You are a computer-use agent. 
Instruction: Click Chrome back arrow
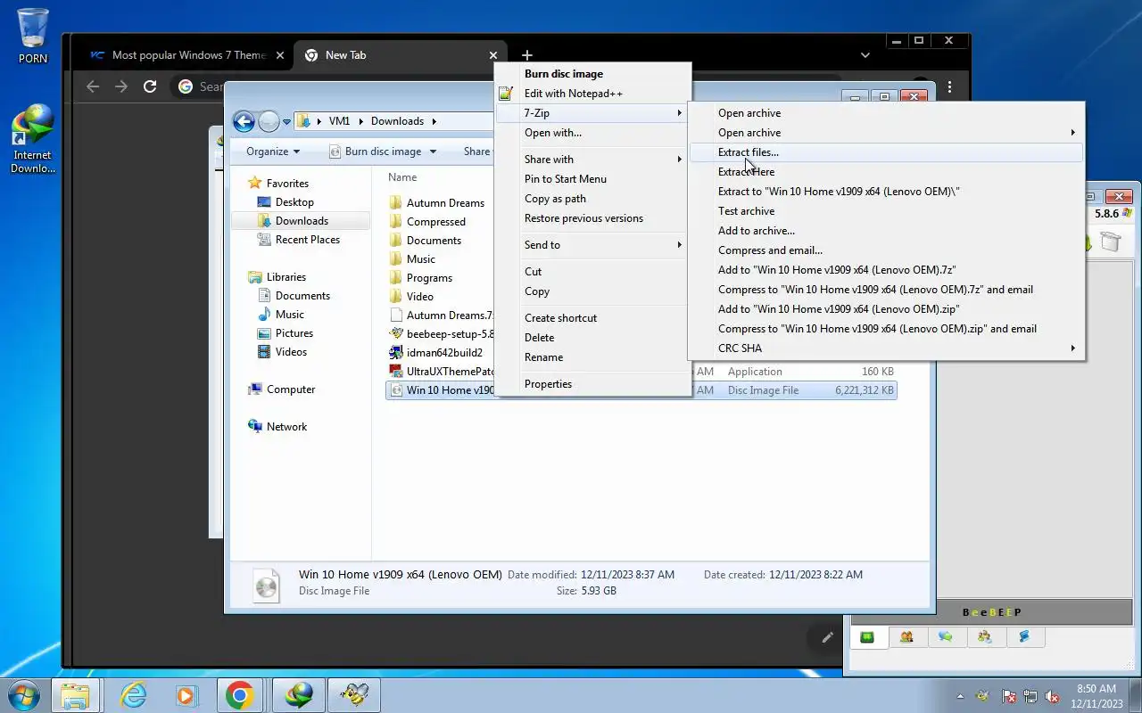[93, 86]
